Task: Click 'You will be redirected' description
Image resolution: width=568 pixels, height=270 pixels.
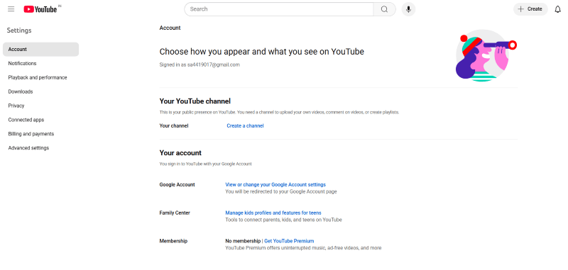Action: pos(281,192)
